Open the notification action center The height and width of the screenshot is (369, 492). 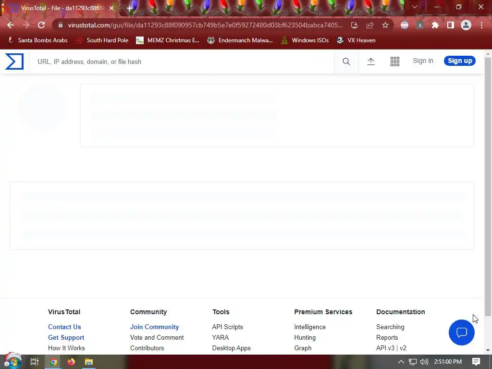click(476, 362)
